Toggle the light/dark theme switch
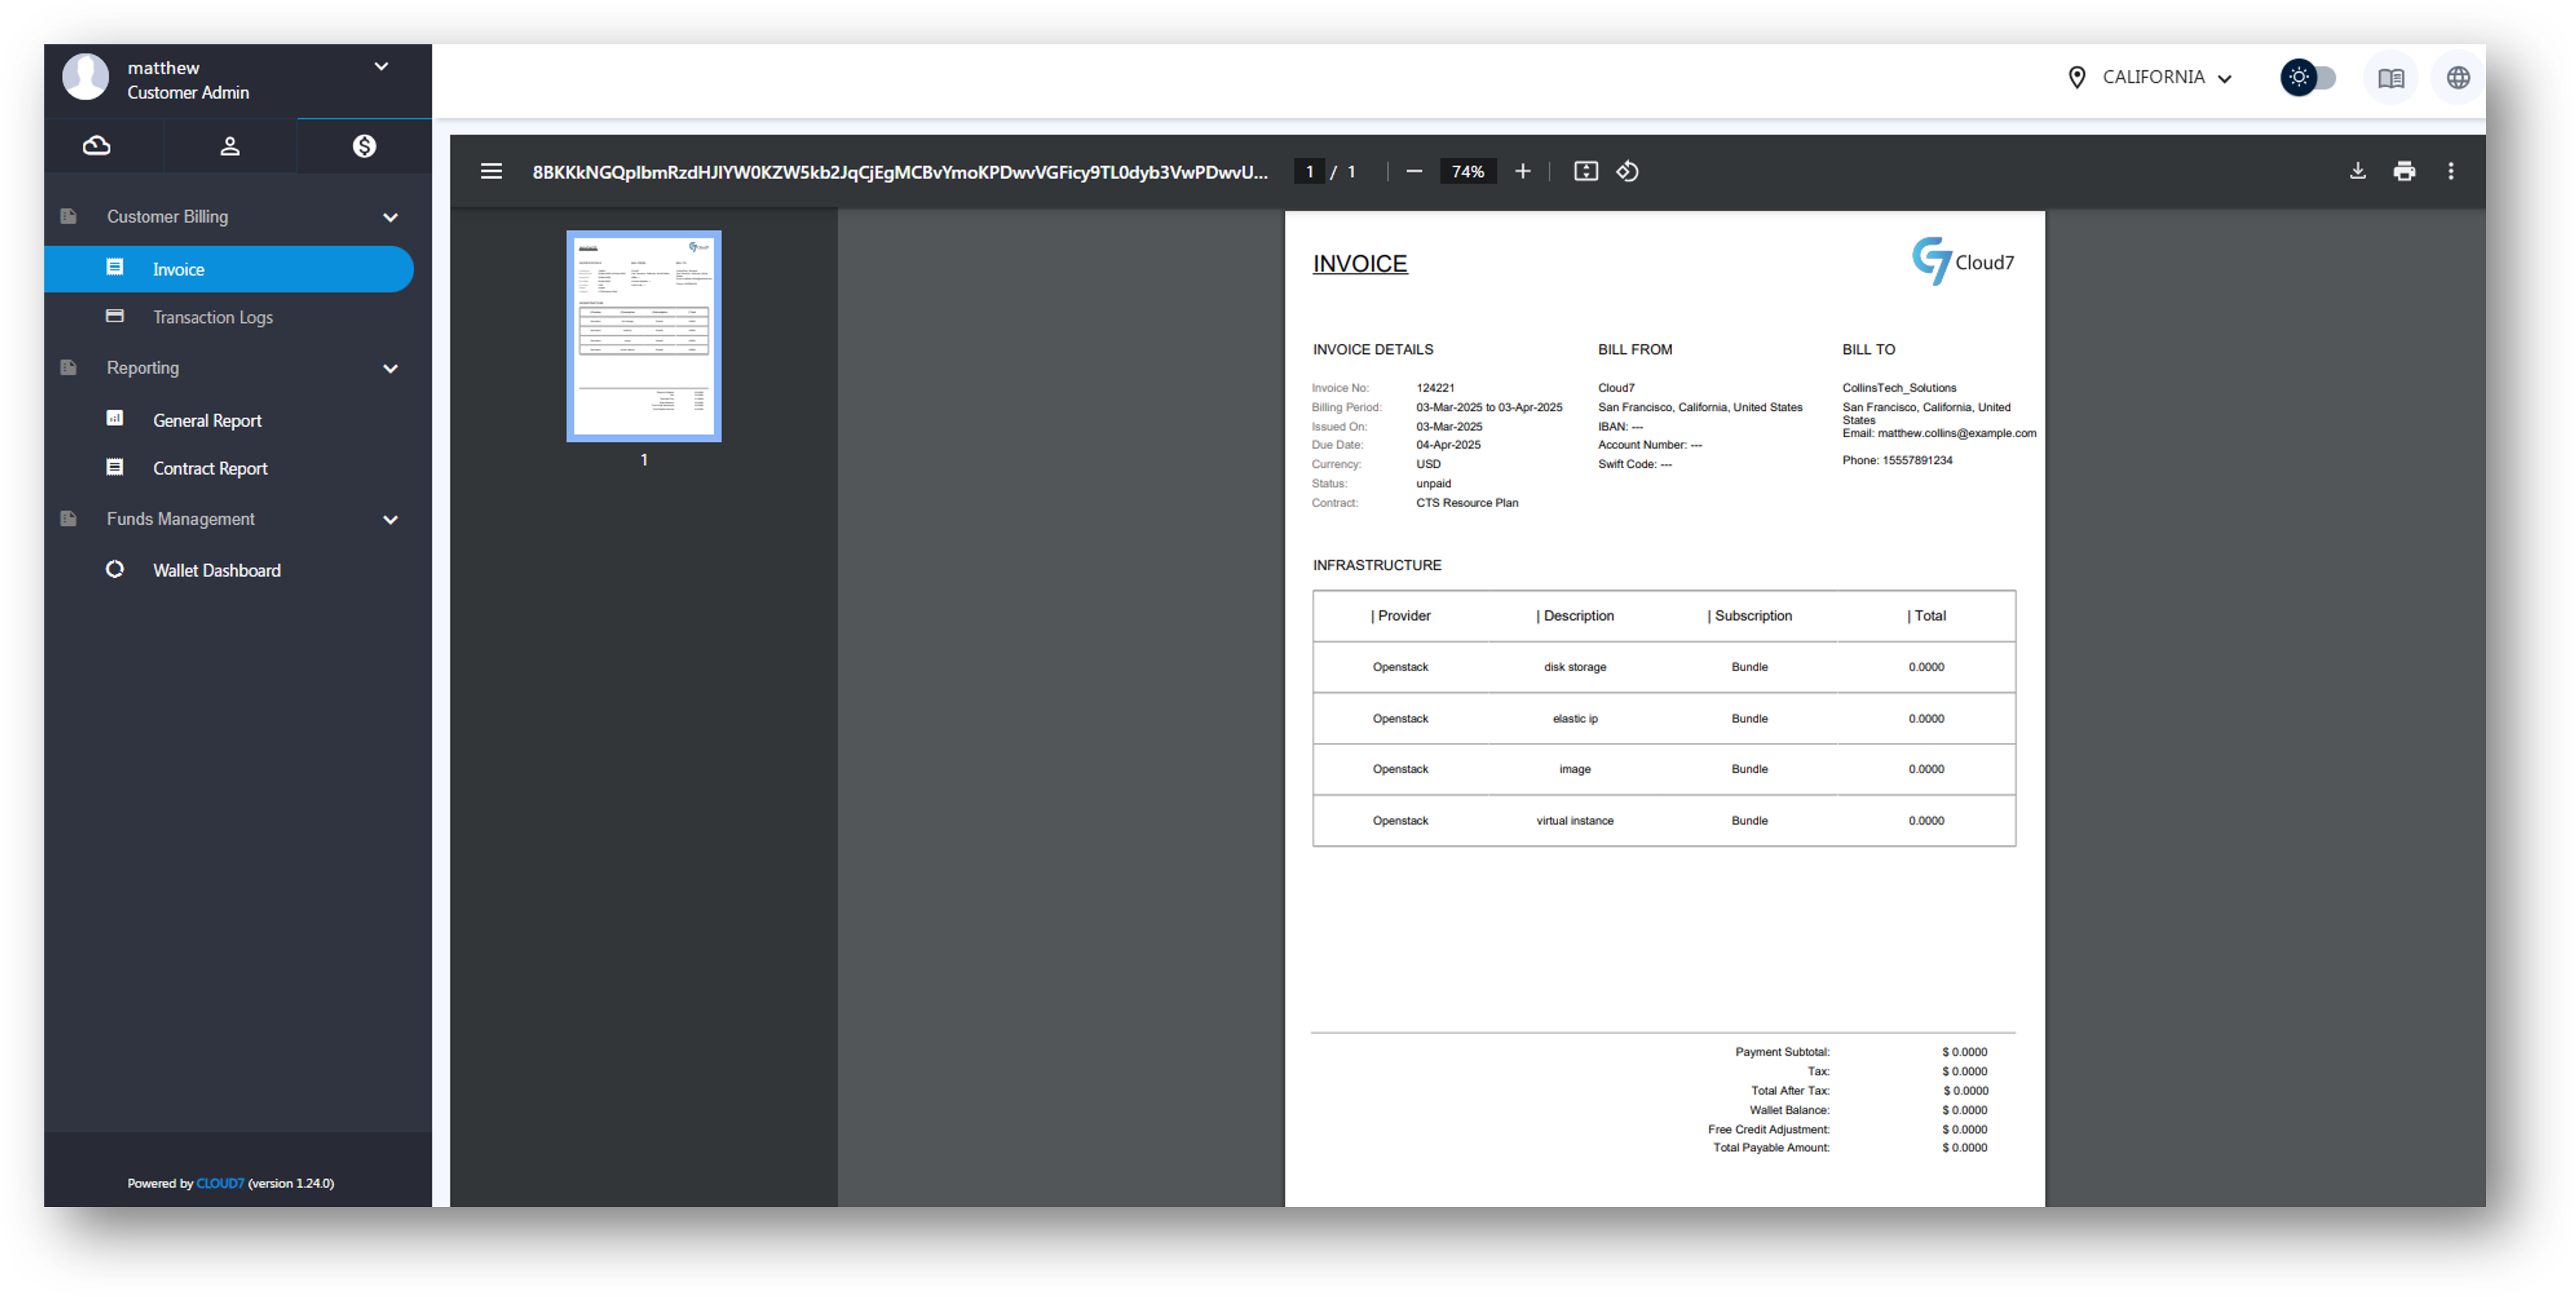Screen dimensions: 2576x1297 [x=2308, y=77]
